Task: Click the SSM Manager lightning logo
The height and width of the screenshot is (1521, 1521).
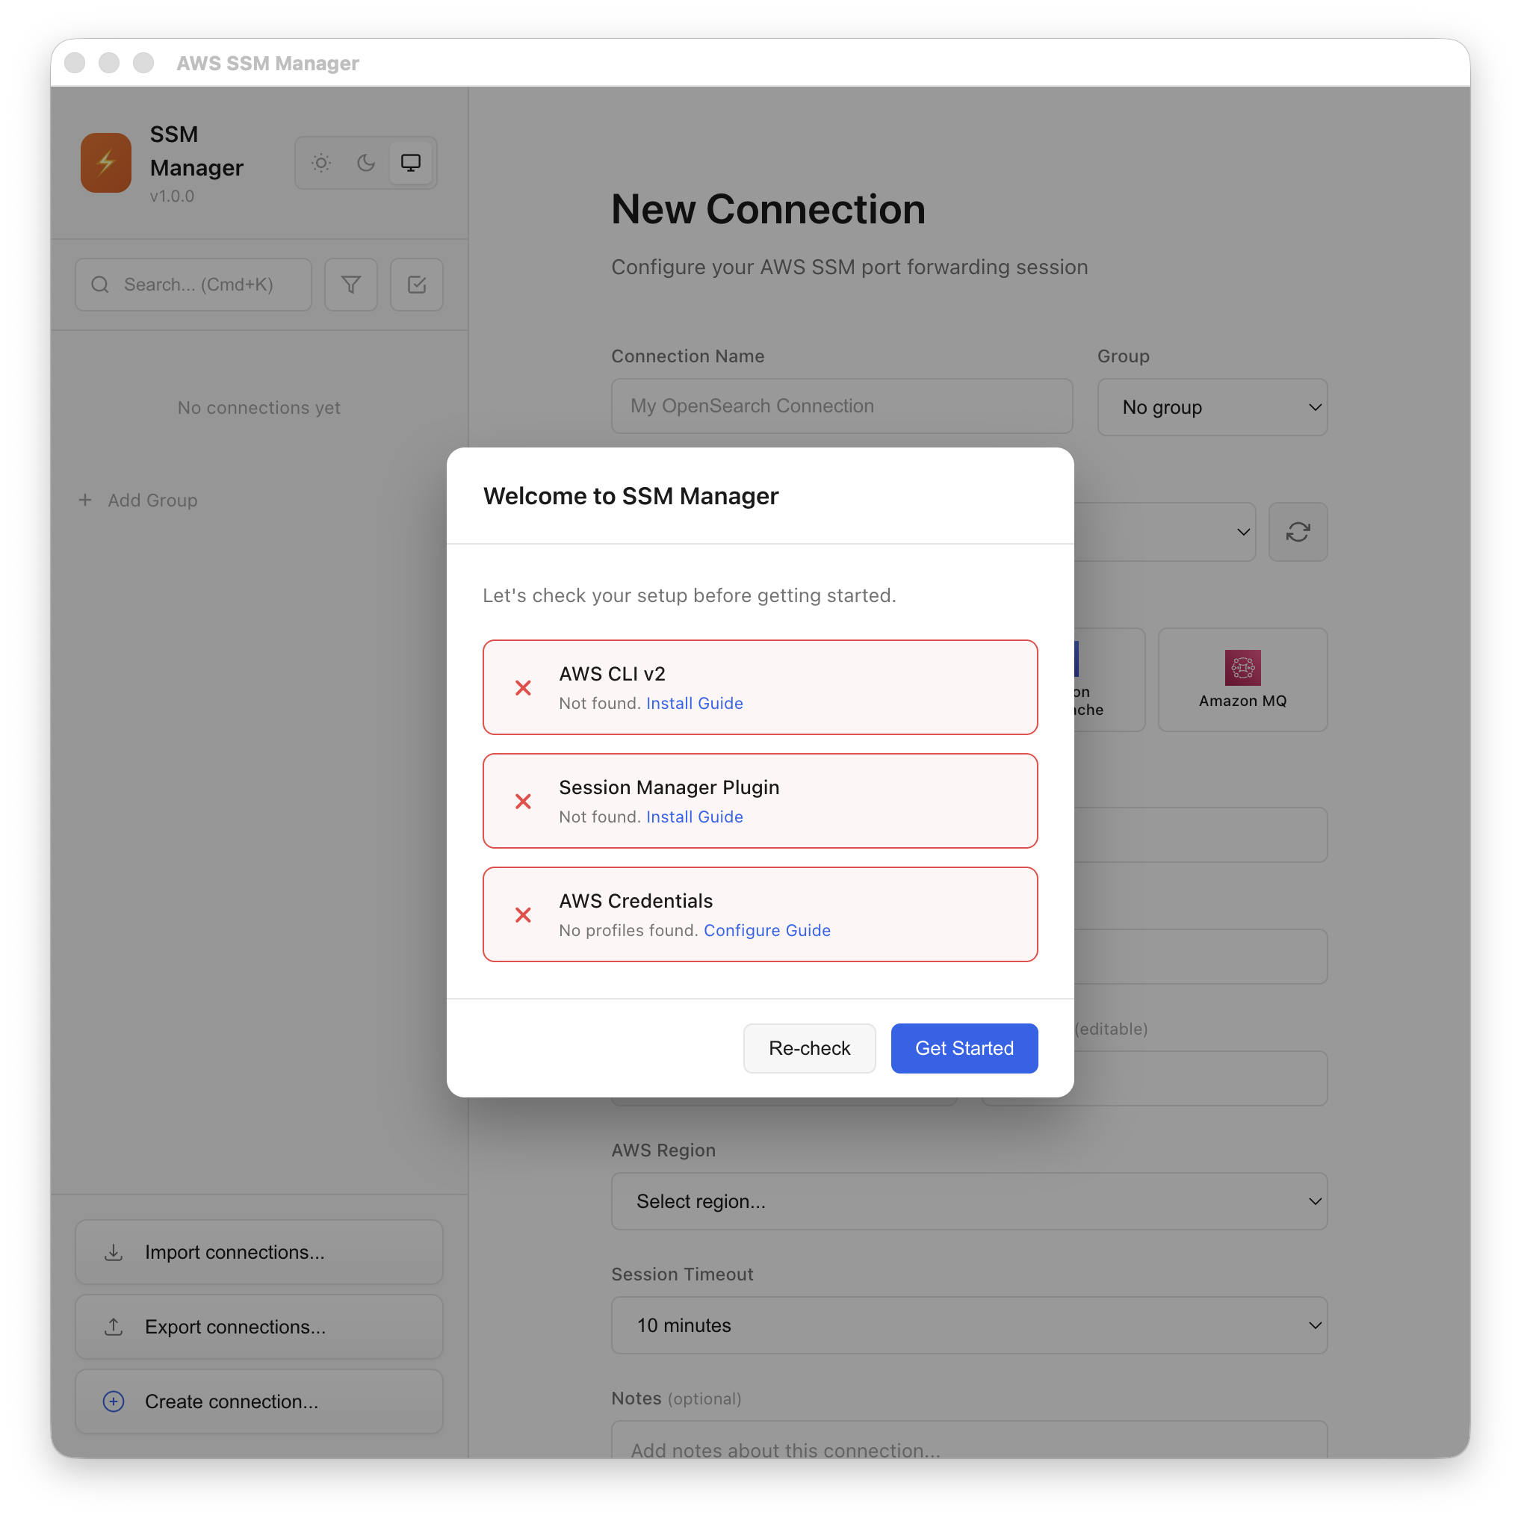Action: [105, 162]
